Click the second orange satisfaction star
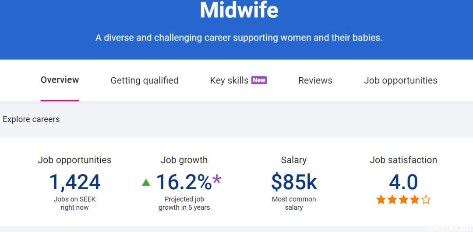473x232 pixels. 392,200
